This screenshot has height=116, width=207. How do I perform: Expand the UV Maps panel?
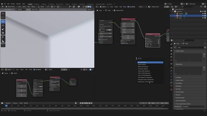click(x=178, y=77)
